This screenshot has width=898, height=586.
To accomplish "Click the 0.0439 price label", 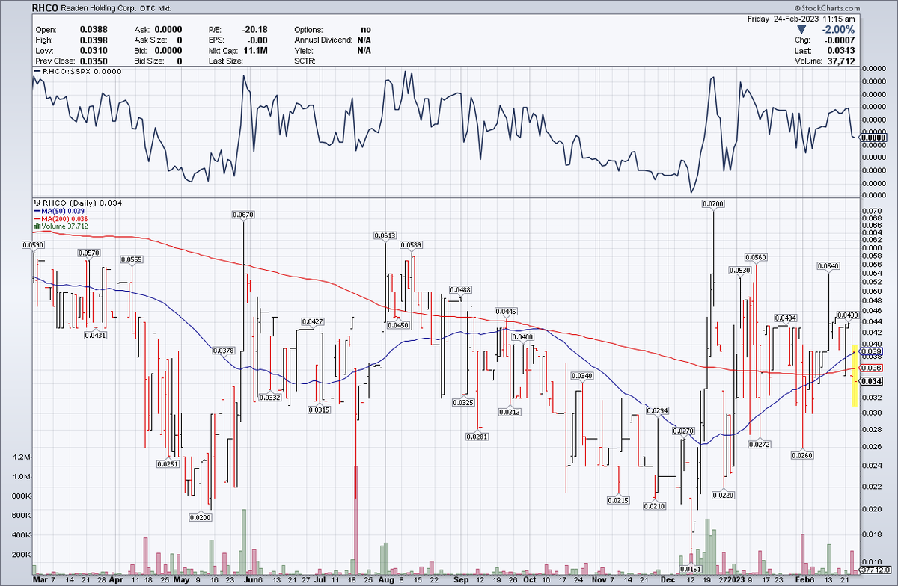I will (846, 315).
